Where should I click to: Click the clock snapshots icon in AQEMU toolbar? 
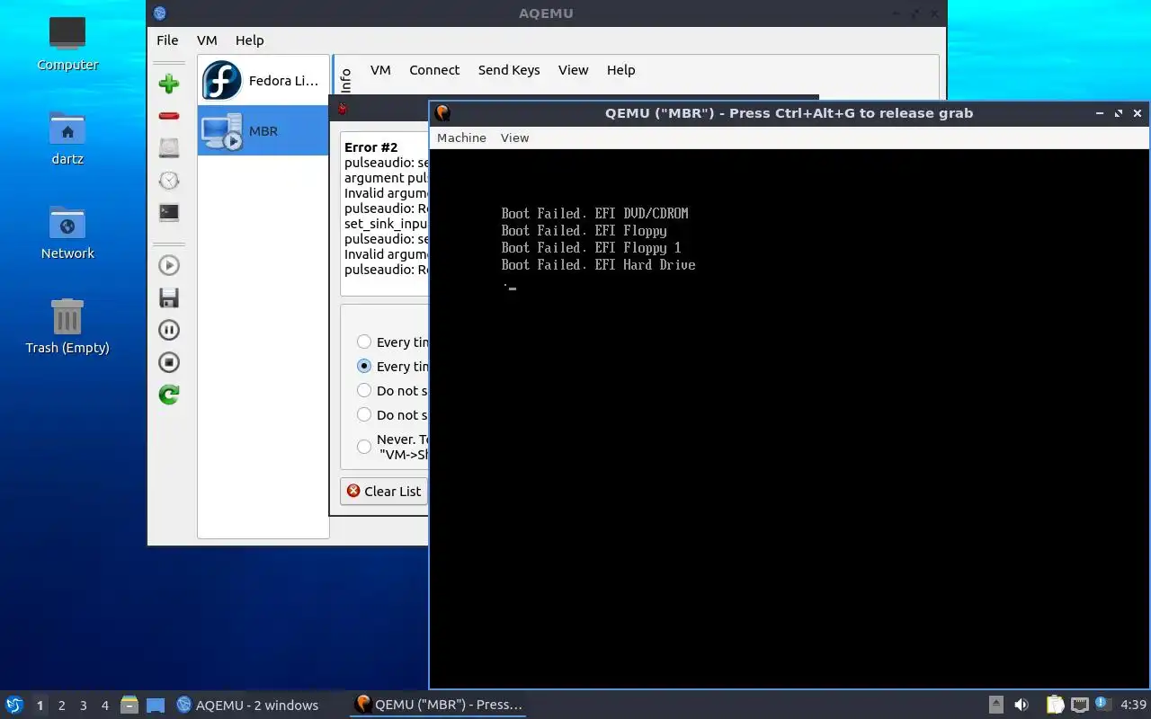169,181
